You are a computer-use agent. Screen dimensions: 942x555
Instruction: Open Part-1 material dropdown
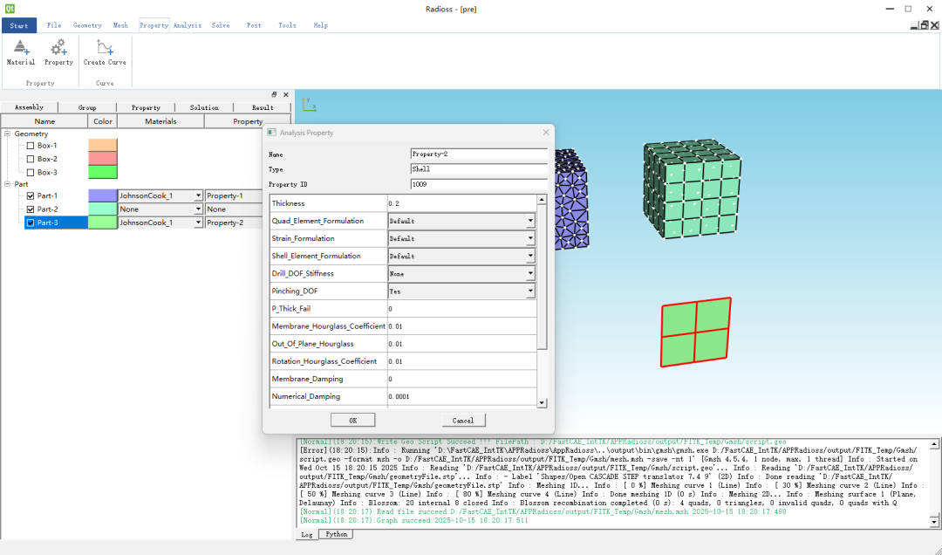point(198,196)
